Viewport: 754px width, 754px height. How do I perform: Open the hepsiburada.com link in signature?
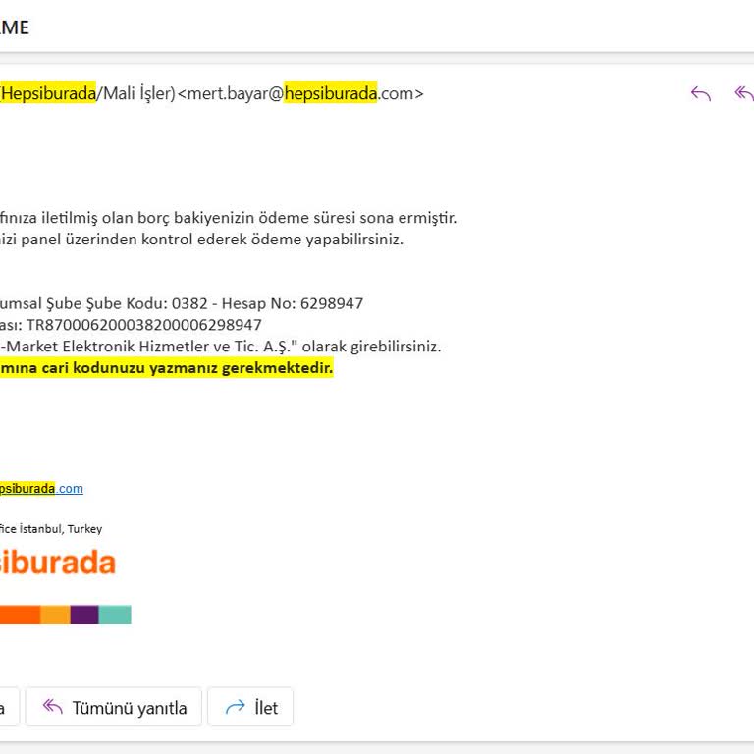click(41, 489)
